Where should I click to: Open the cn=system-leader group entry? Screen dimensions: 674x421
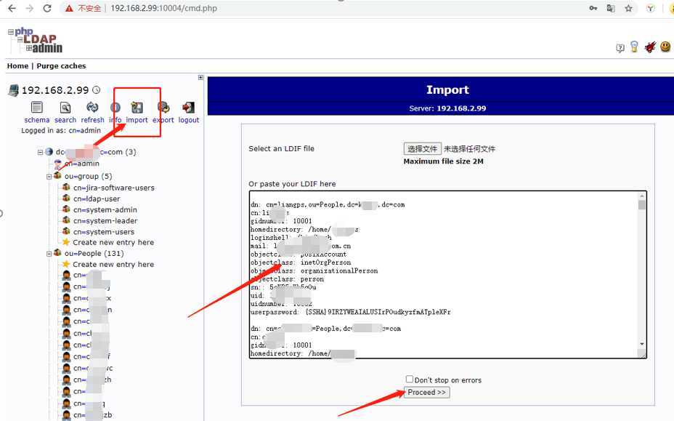105,221
